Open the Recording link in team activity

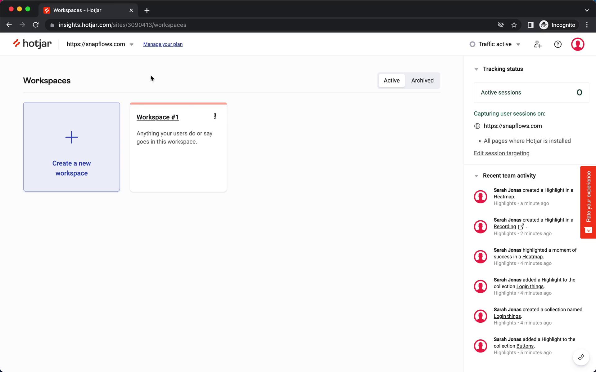(504, 227)
